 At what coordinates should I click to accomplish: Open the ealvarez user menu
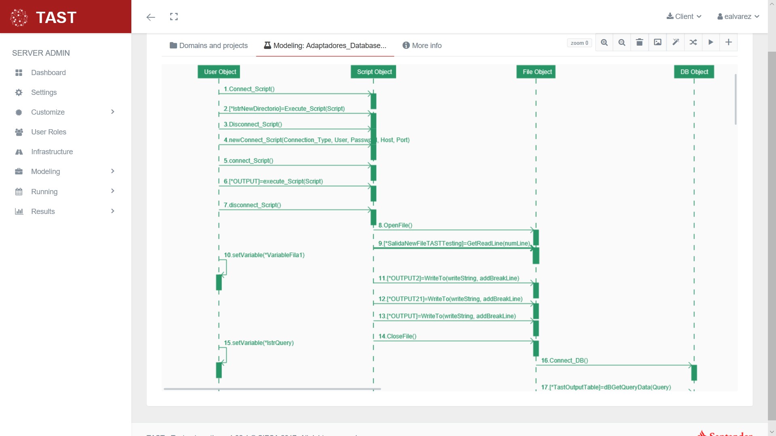coord(738,17)
